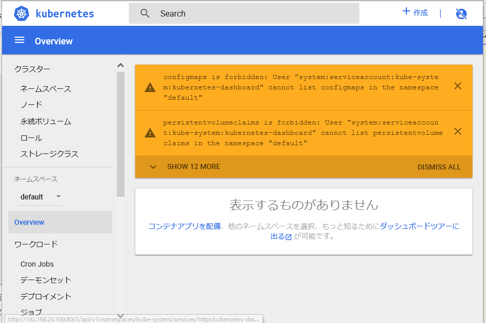
Task: Click SHOW 12 MORE button
Action: point(194,166)
